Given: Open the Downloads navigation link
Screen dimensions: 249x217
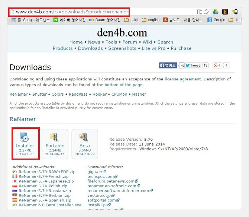Looking at the screenshot, I should [x=90, y=48].
